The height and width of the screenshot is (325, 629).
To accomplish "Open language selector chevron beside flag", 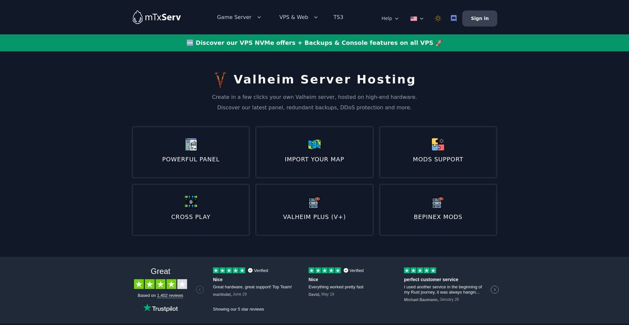I will coord(422,19).
